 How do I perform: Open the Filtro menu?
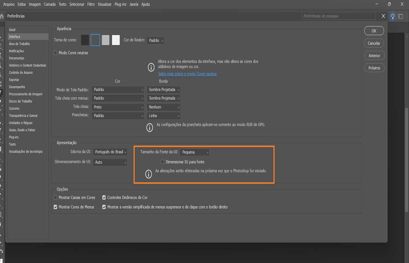click(x=91, y=4)
